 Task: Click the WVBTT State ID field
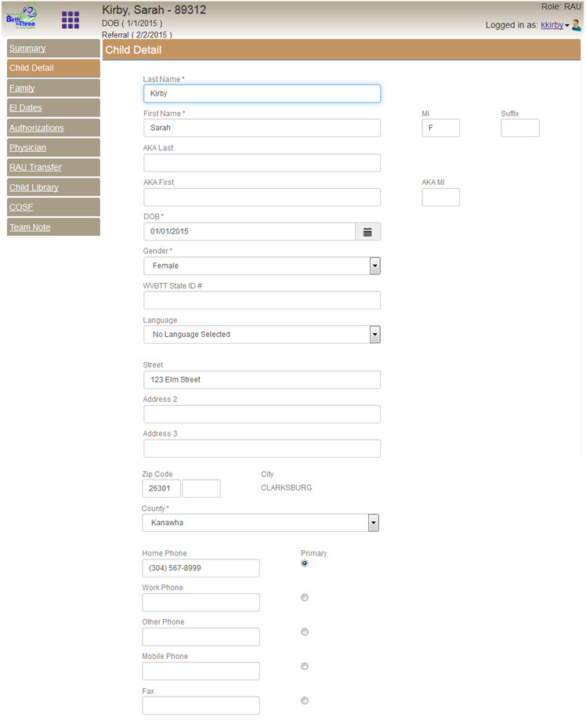point(262,300)
